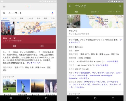Screen dimensions: 126x101
Task: Open the second tab in the red ニューヨーク card
Action: point(42,46)
